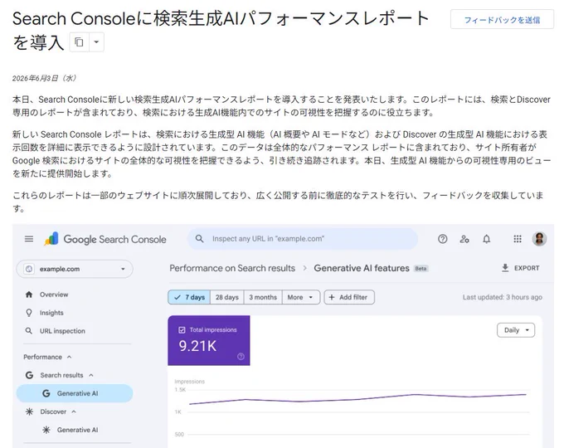Viewport: 564px width, 448px height.
Task: Click the Inspect any URL search field
Action: 303,239
